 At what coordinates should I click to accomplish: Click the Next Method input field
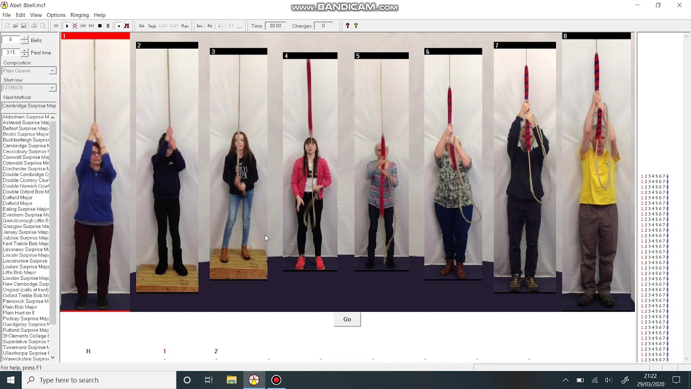coord(29,106)
